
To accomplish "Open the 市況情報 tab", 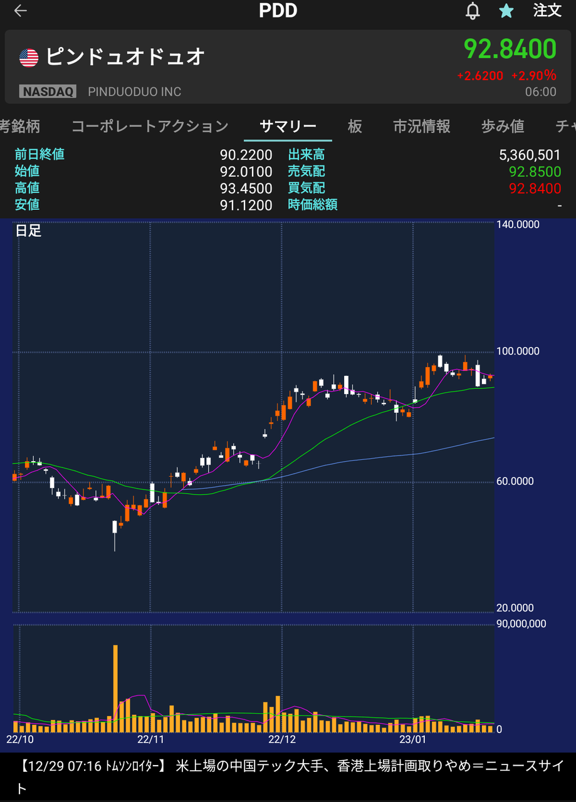I will [422, 126].
